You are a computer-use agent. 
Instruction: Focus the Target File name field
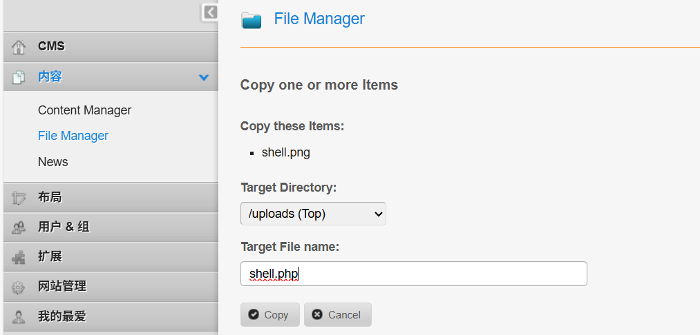point(413,274)
